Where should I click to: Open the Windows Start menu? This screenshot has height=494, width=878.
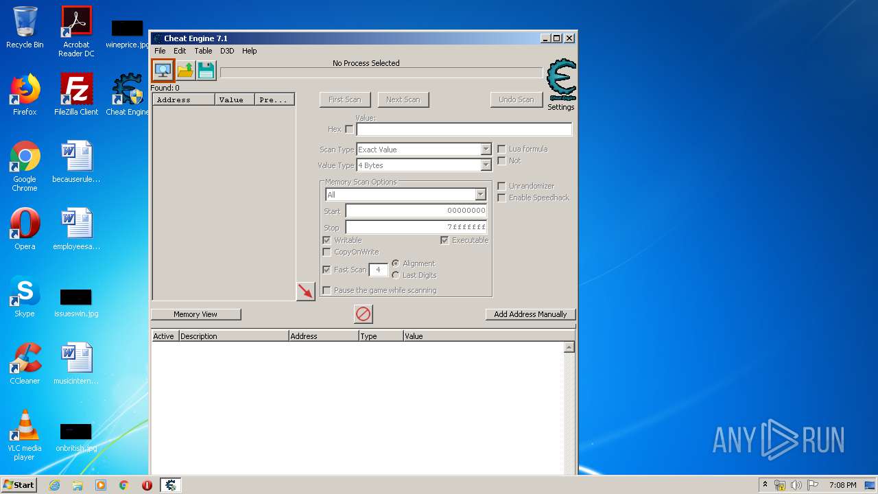tap(19, 485)
